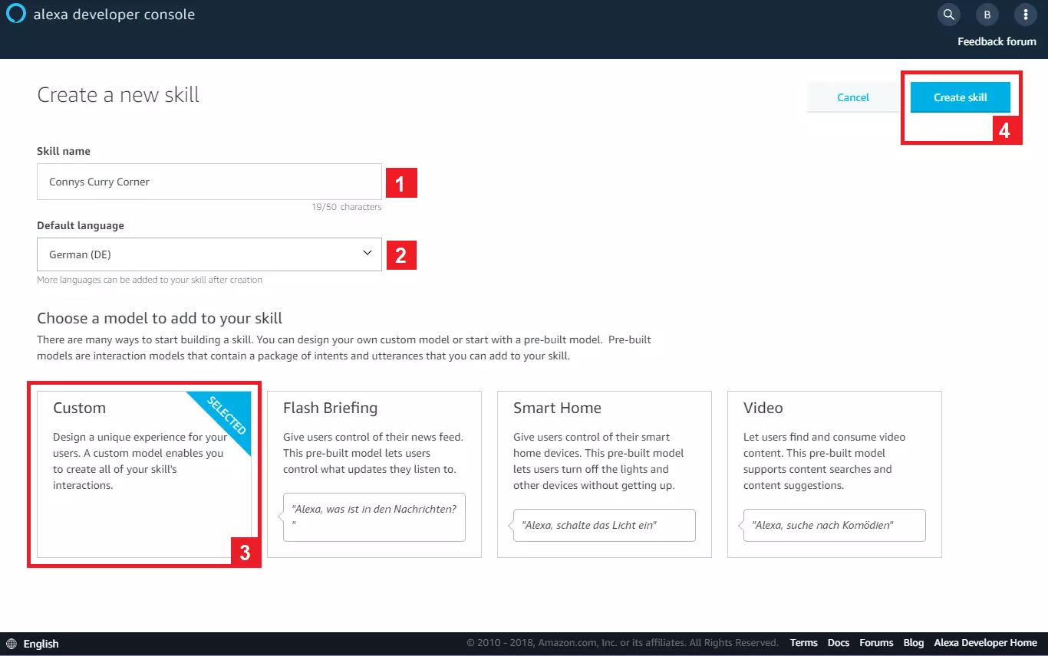The image size is (1048, 656).
Task: Click the "More languages can be added" hint
Action: [x=150, y=280]
